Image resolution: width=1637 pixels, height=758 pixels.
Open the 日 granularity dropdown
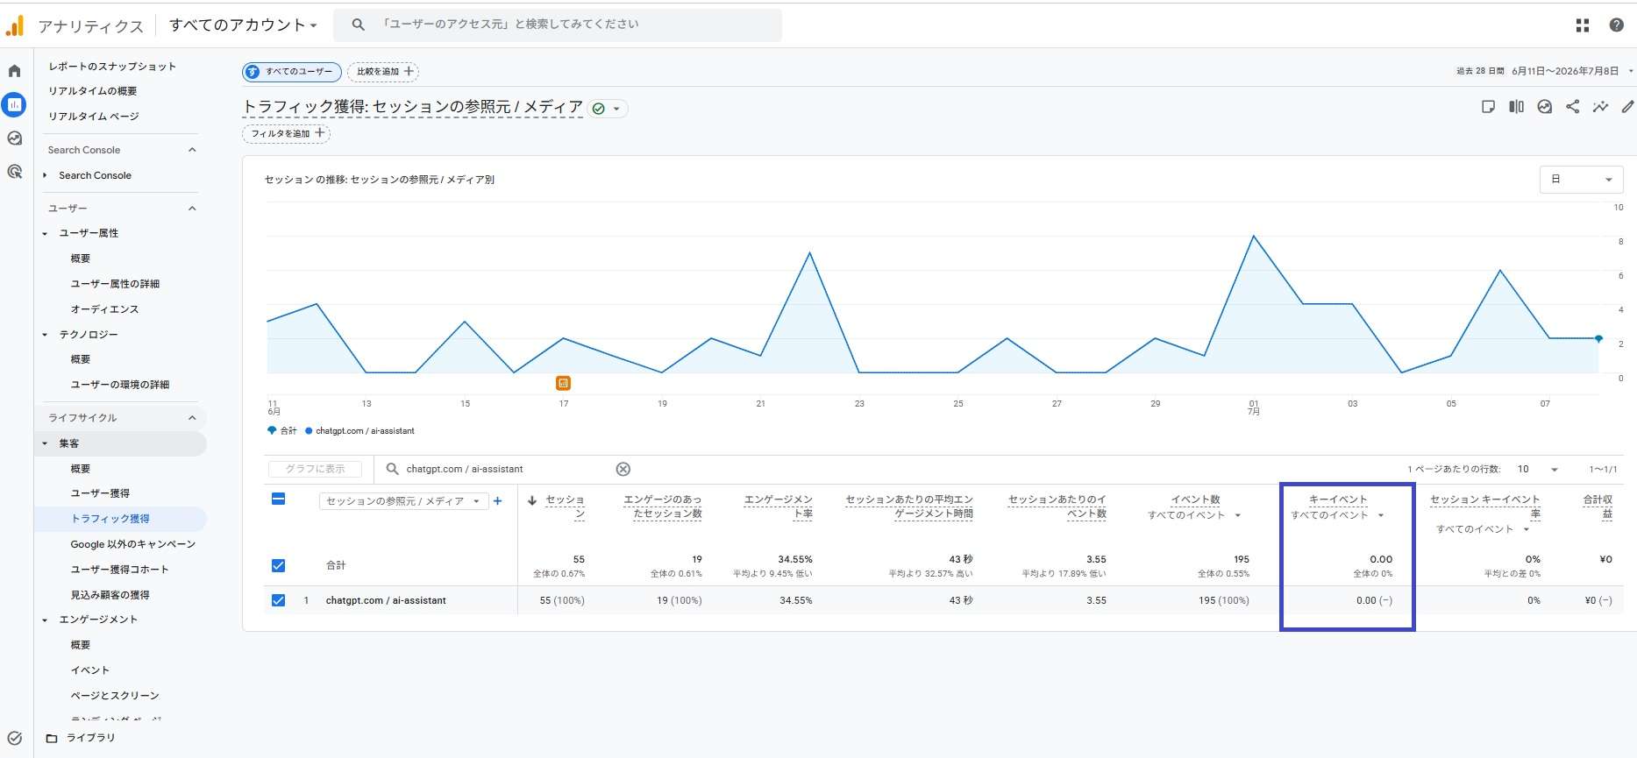point(1581,180)
